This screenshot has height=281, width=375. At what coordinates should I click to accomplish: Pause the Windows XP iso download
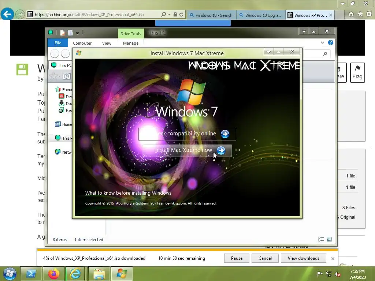pos(237,258)
